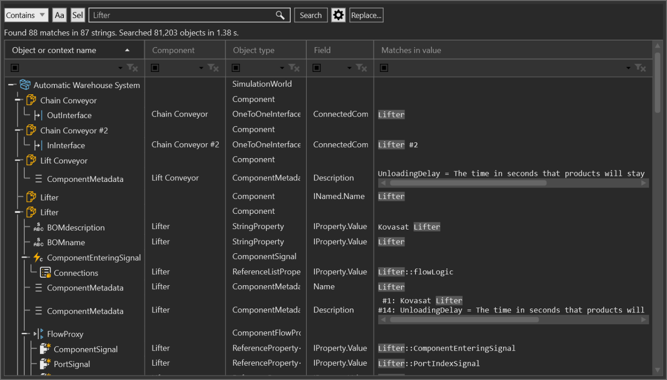This screenshot has height=380, width=667.
Task: Open the Component column filter dropdown arrow
Action: [x=202, y=68]
